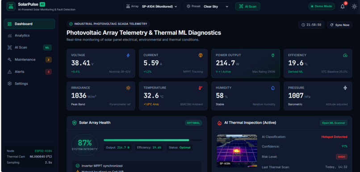Click the Current card orange icon

pos(201,55)
